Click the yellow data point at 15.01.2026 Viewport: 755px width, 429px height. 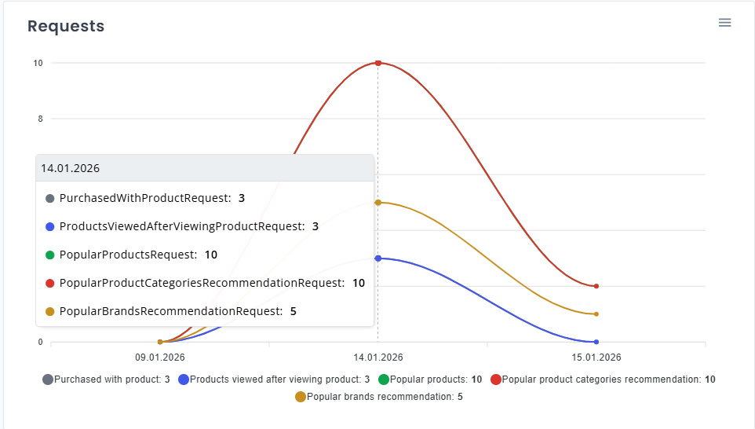click(596, 314)
